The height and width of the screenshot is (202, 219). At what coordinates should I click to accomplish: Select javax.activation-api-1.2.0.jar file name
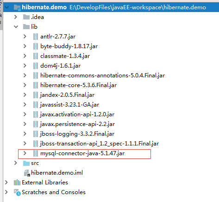pyautogui.click(x=77, y=114)
